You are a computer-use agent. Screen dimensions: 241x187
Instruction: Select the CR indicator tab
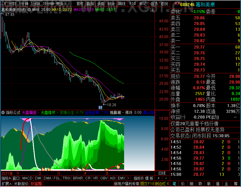coord(88,178)
